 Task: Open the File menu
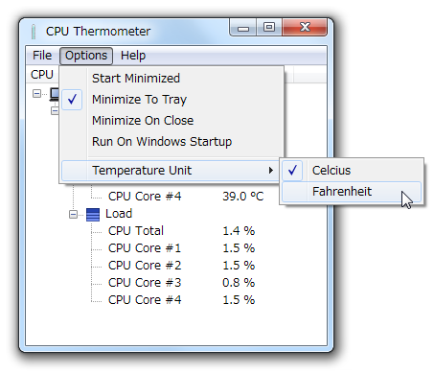click(x=42, y=56)
